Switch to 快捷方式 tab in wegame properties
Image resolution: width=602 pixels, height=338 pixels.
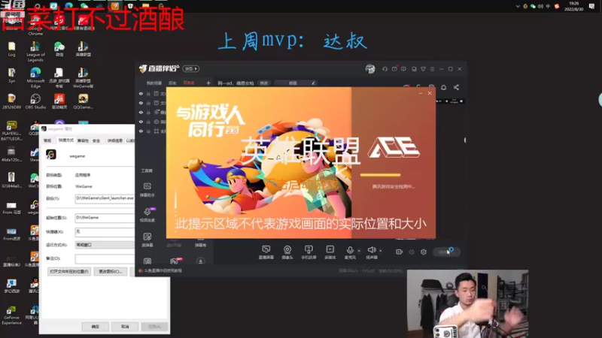(x=65, y=140)
